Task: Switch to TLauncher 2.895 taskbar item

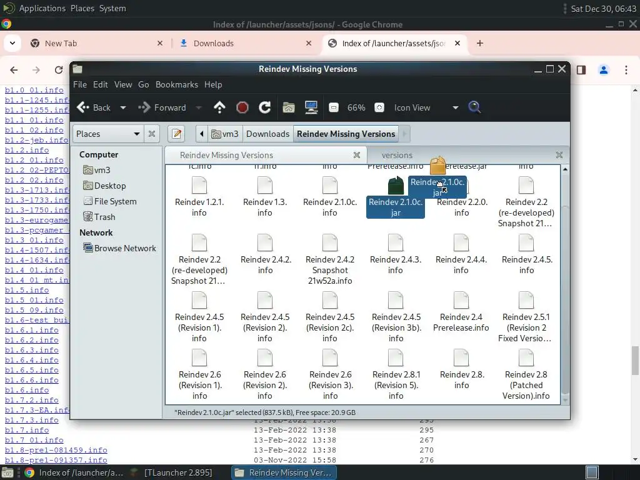Action: coord(172,472)
